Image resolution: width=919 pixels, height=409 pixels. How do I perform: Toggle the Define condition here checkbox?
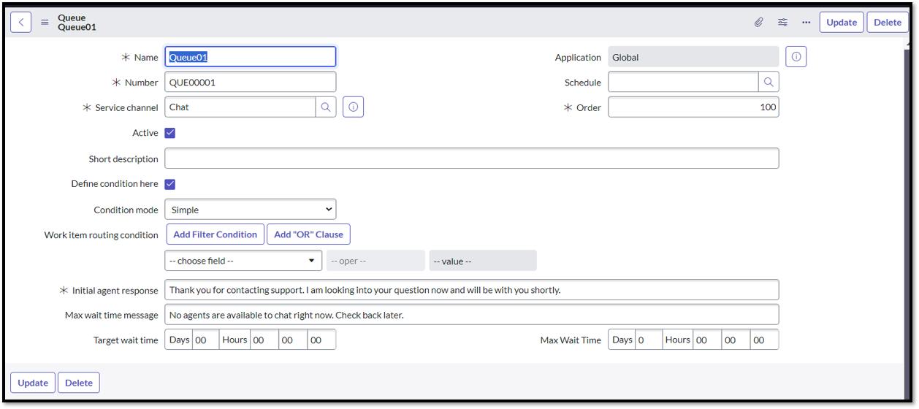(170, 184)
